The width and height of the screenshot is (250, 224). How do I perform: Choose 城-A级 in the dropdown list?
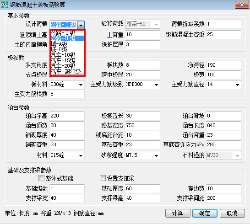click(67, 44)
